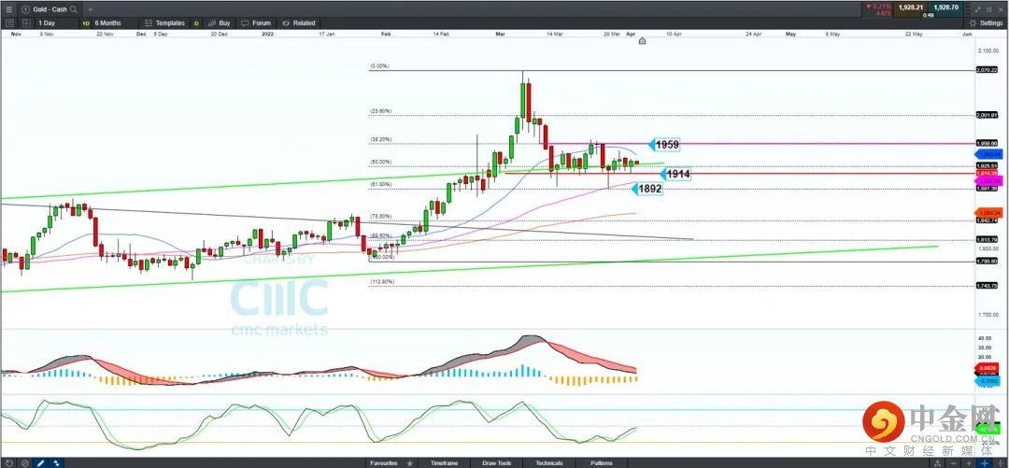Open the hamburger menu at top-left
This screenshot has width=1009, height=468.
(8, 9)
